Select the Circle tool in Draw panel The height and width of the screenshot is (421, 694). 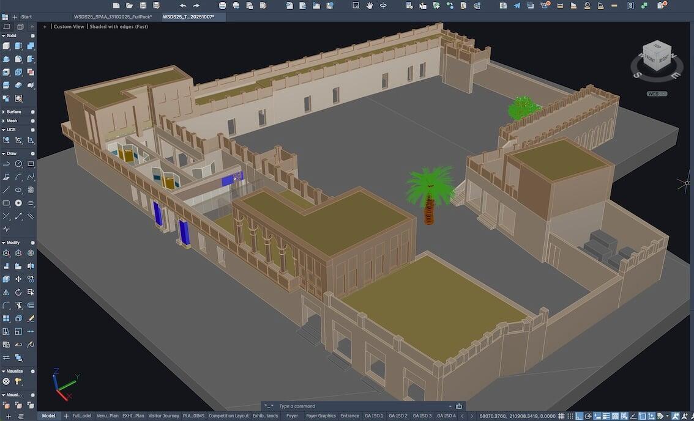coord(18,164)
